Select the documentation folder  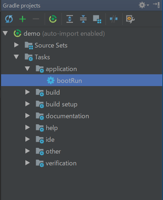click(x=67, y=116)
